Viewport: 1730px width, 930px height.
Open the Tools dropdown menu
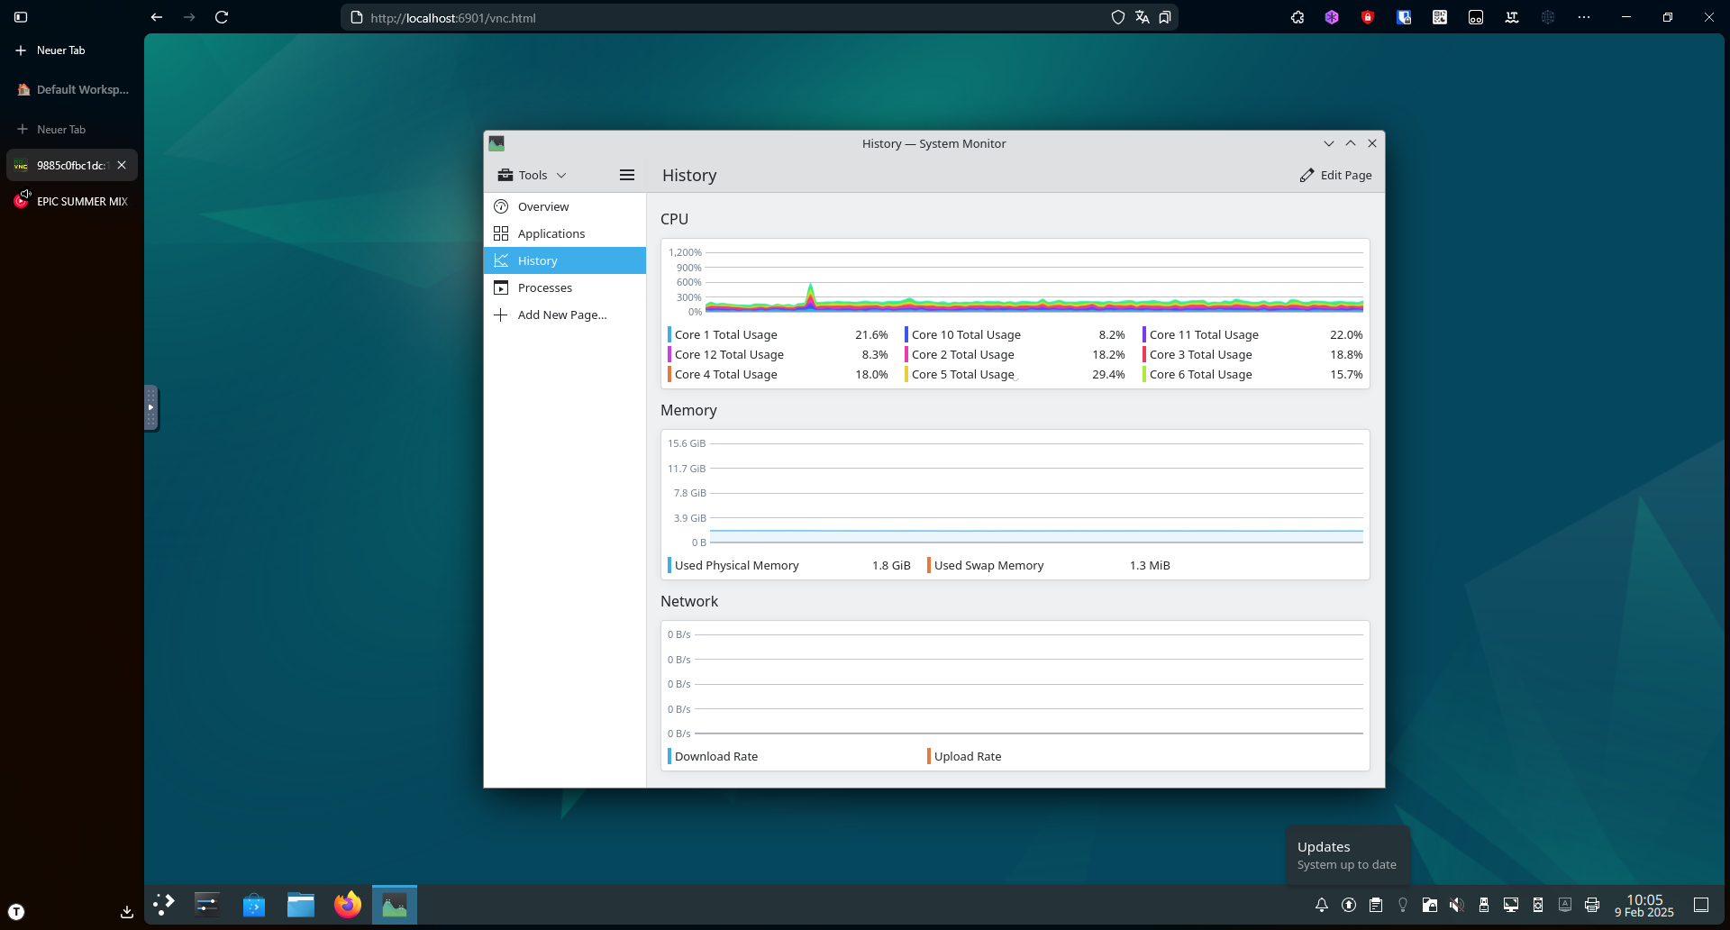(x=532, y=175)
